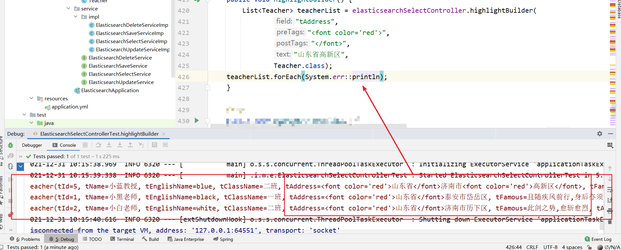Hide the Debug tool window with minus icon
The image size is (621, 250).
pyautogui.click(x=611, y=134)
